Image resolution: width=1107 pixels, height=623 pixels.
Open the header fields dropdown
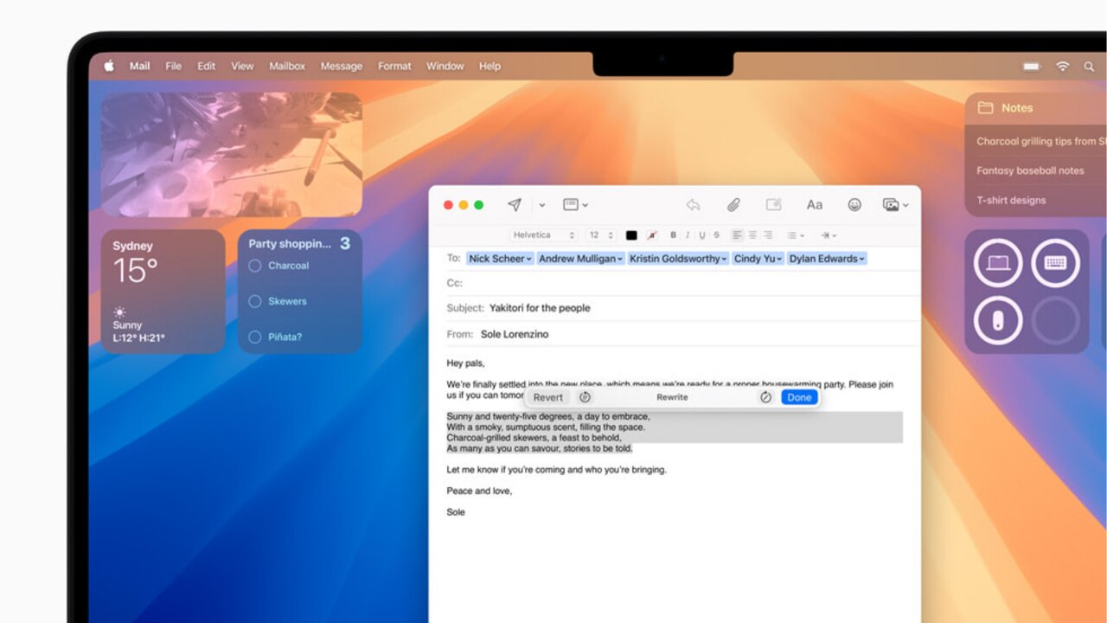(575, 205)
